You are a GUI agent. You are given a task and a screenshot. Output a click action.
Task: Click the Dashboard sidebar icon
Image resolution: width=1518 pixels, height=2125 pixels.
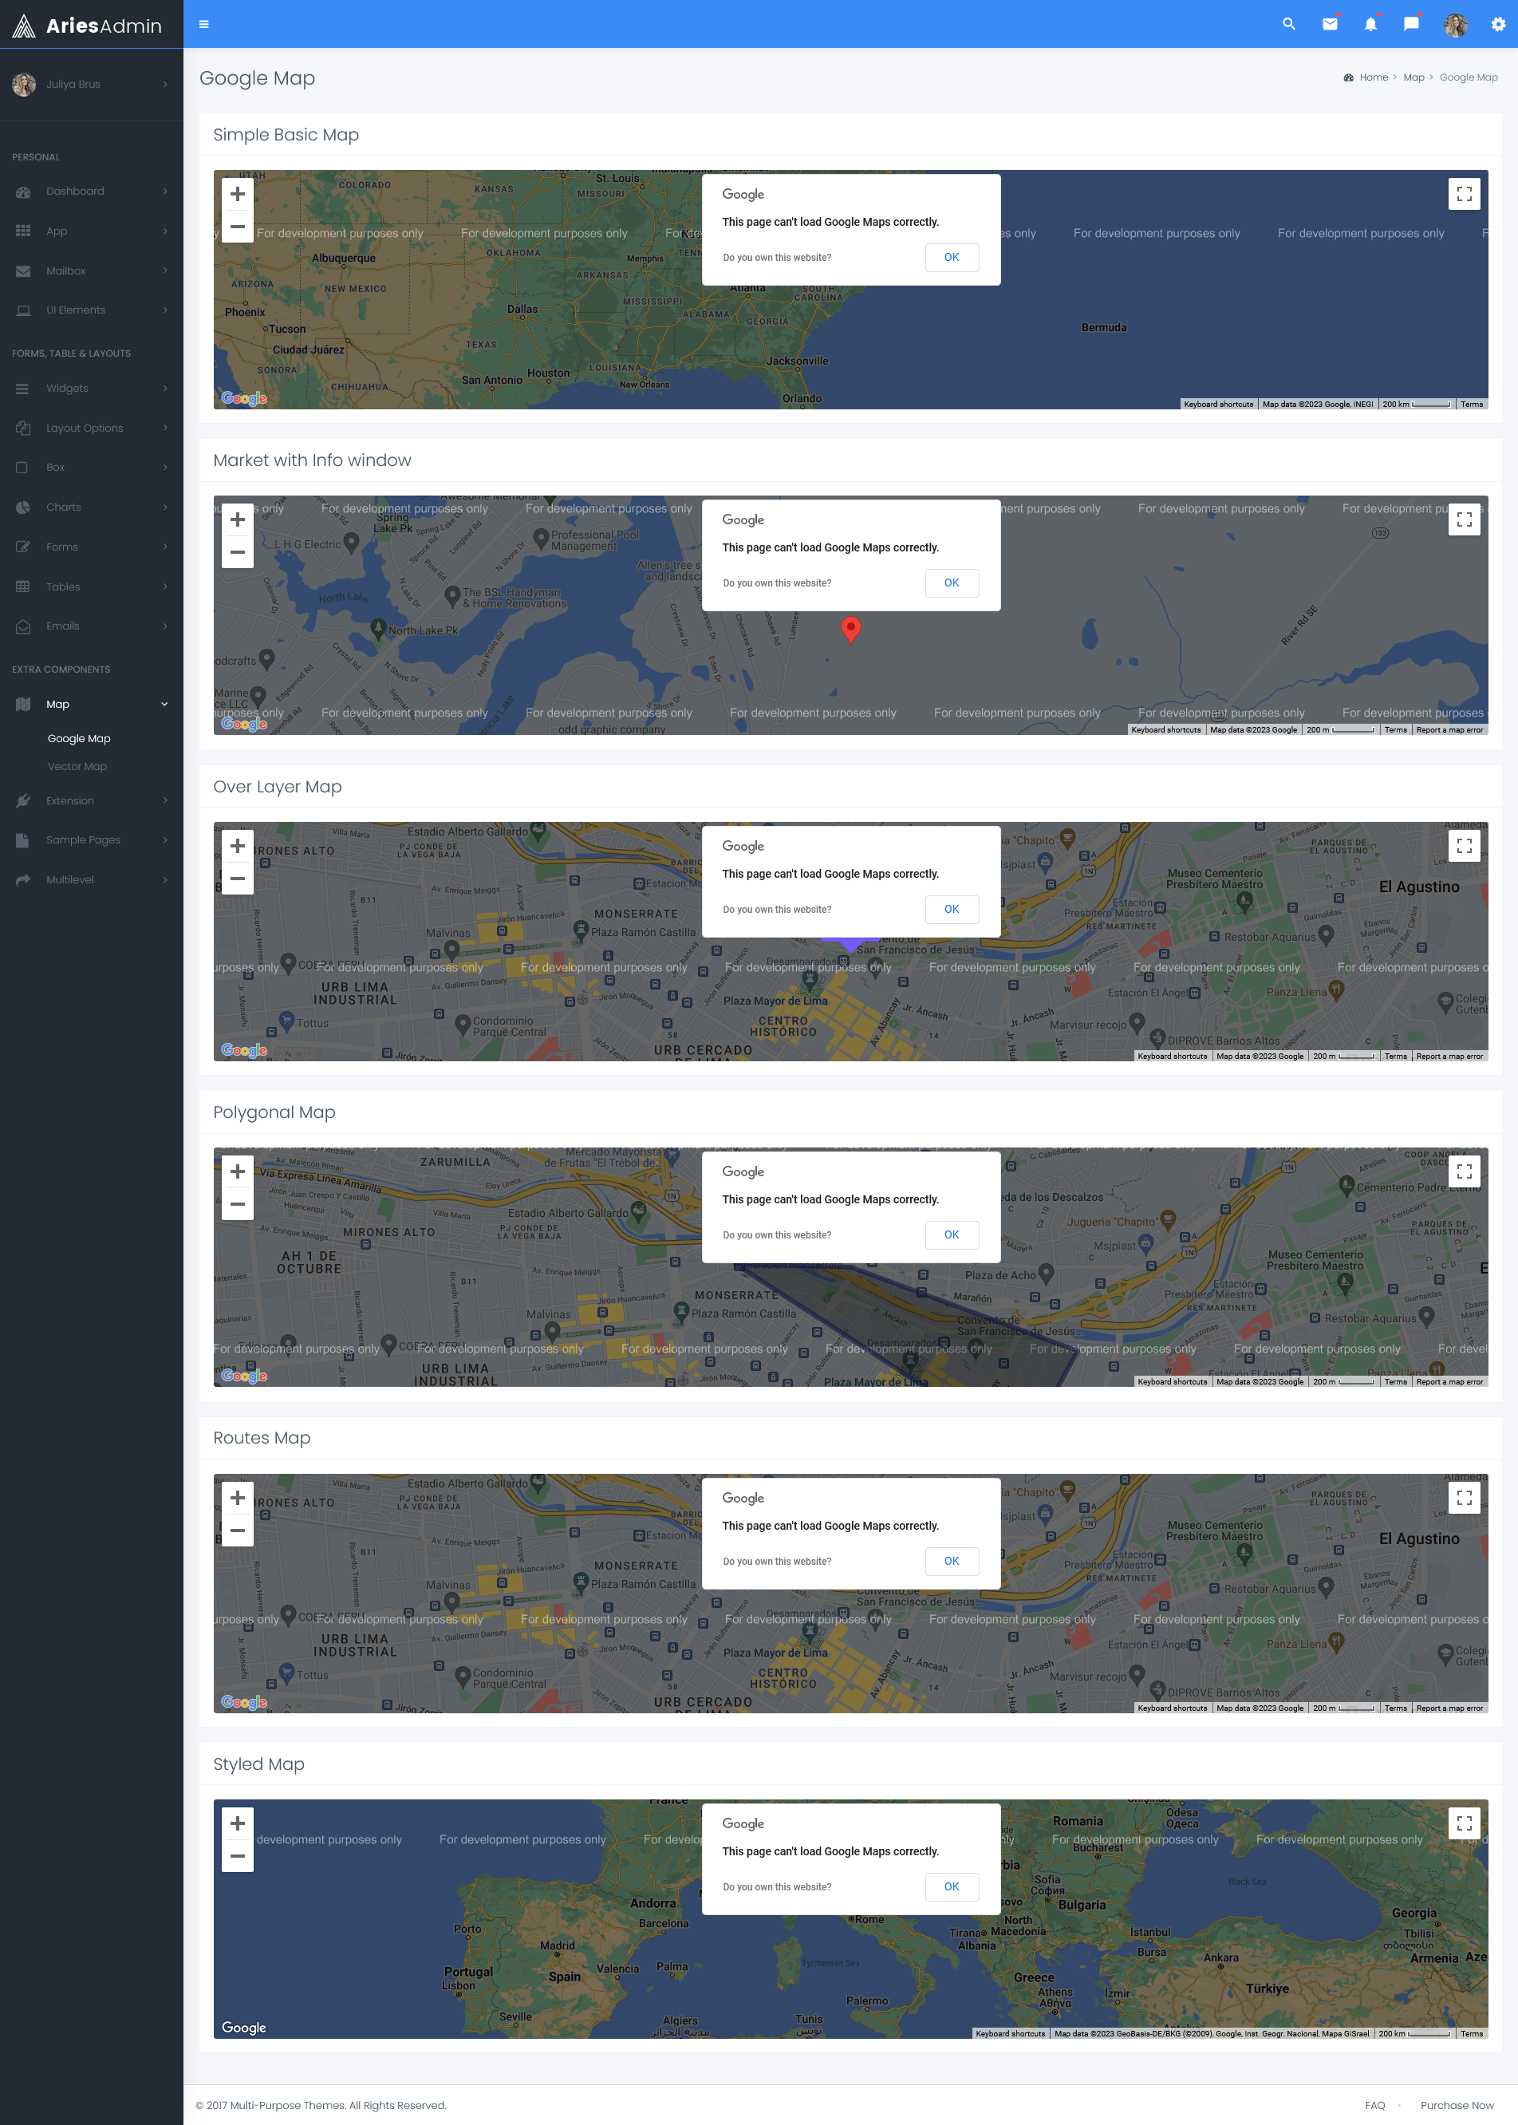(x=23, y=192)
